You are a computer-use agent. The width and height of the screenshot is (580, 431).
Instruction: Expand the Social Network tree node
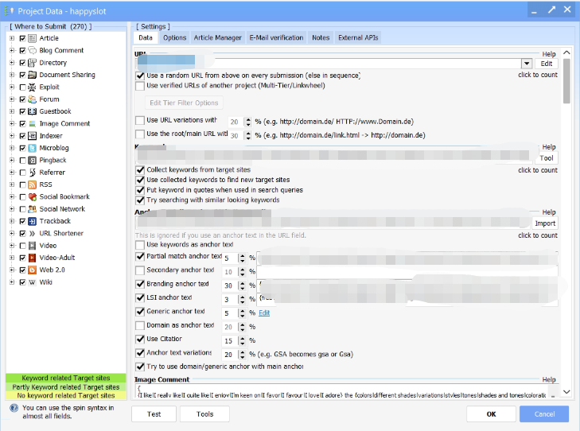point(12,209)
